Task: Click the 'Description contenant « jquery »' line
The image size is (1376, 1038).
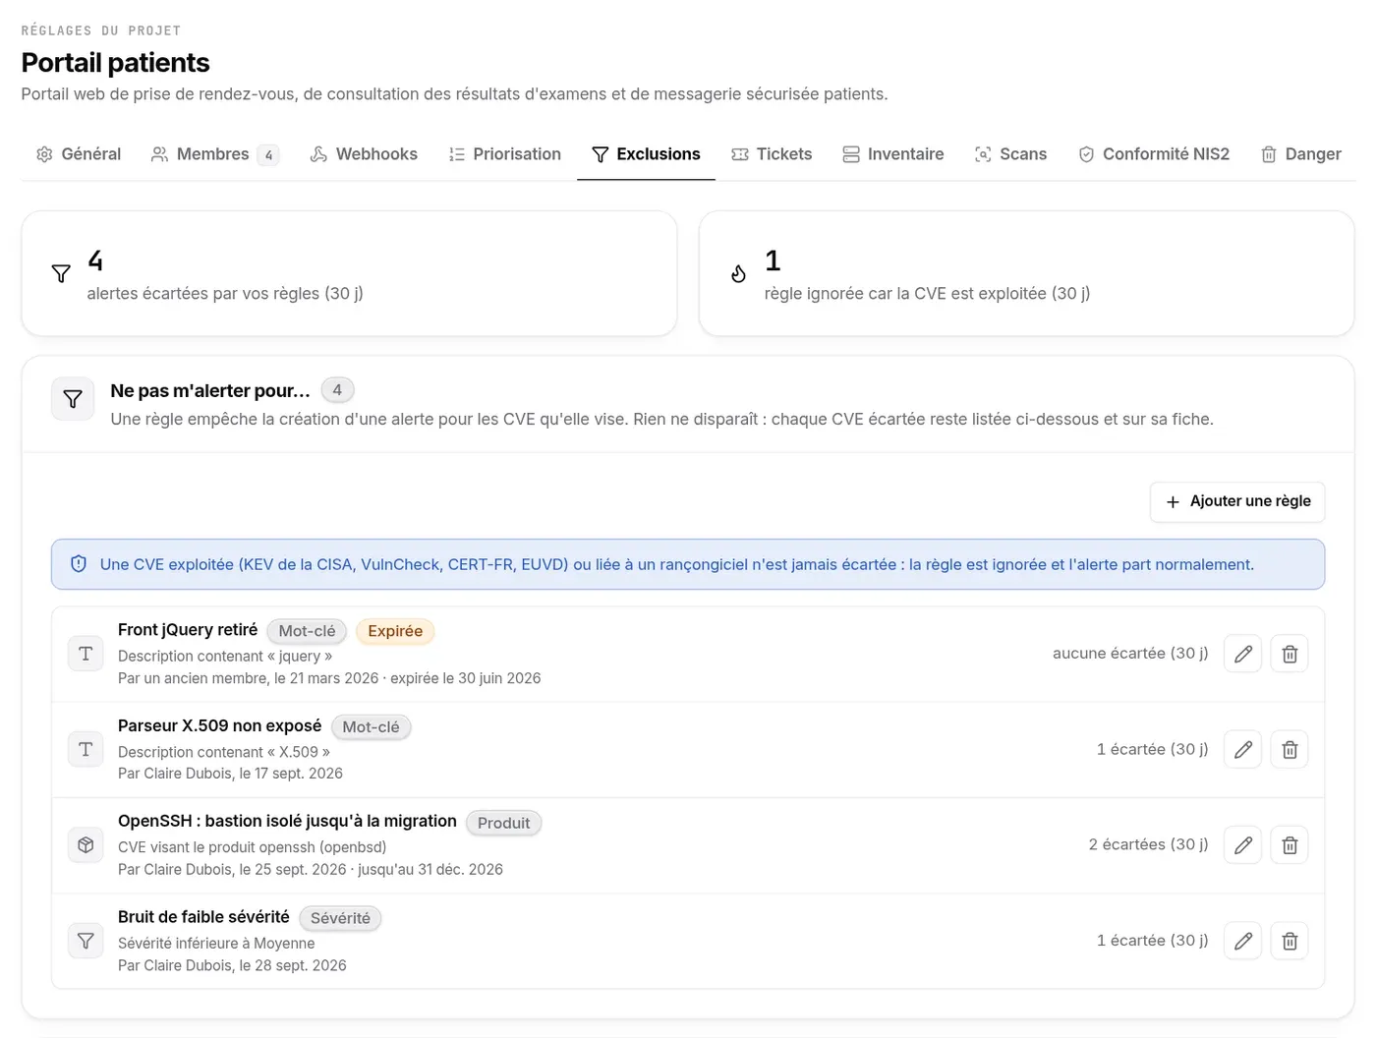Action: (225, 657)
